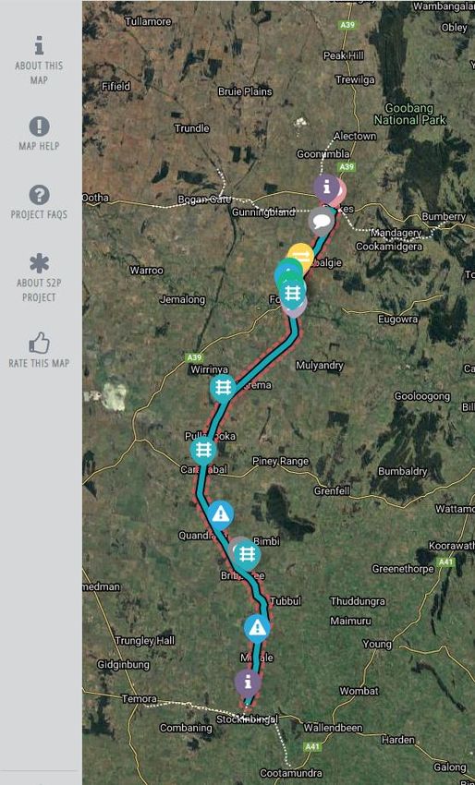Click warning triangle marker near Tubbul
Screen dimensions: 475x785
(x=257, y=628)
